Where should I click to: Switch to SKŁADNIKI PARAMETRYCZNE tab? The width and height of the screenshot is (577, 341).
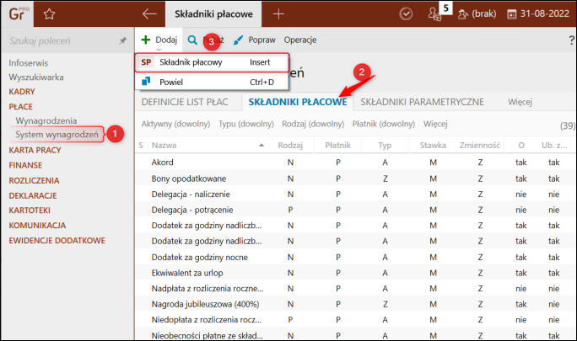click(422, 102)
